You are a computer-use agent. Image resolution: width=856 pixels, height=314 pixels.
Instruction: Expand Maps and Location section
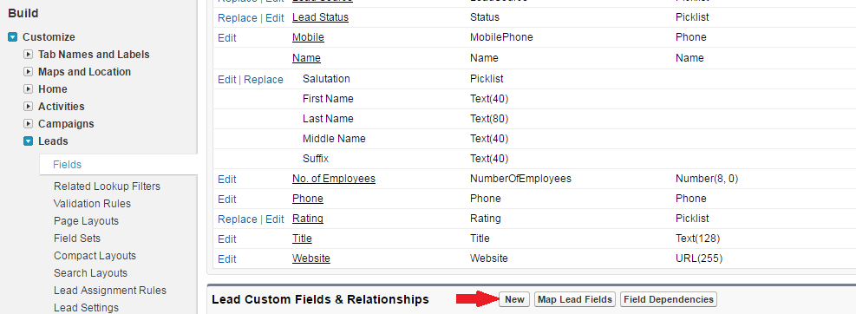[29, 72]
